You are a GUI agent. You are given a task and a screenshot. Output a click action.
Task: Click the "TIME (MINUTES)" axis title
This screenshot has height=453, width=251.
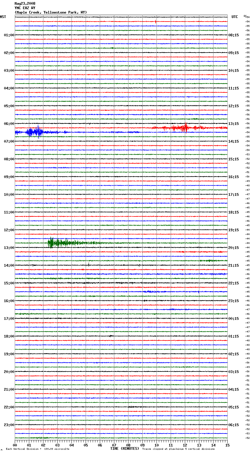[125, 449]
